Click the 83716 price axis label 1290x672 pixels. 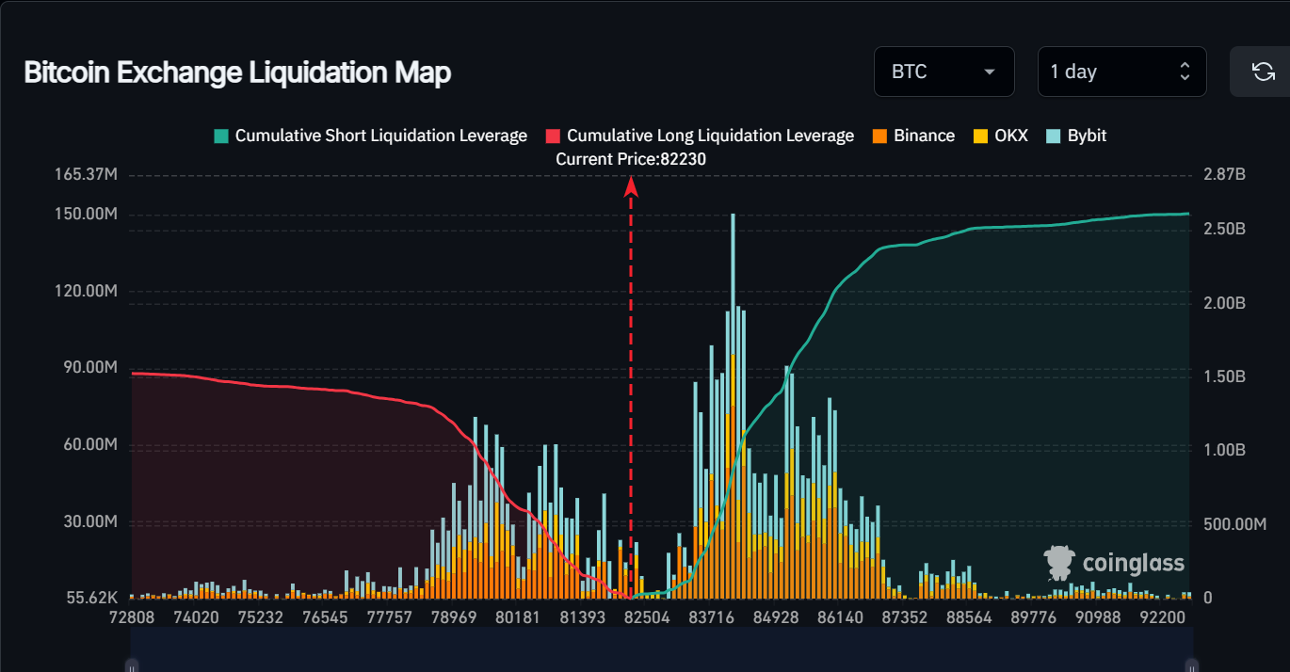(x=711, y=617)
